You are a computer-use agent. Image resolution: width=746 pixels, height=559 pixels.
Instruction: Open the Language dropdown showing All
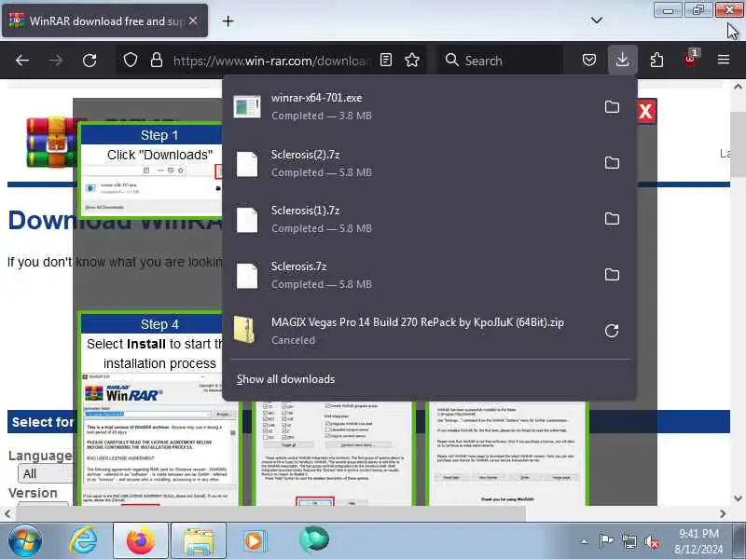[45, 474]
